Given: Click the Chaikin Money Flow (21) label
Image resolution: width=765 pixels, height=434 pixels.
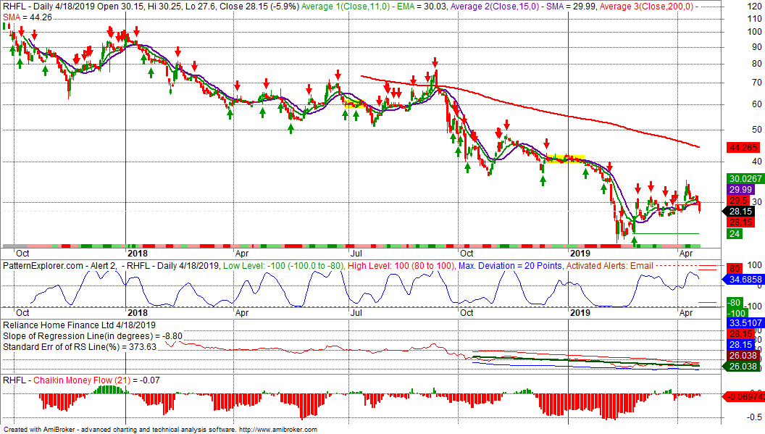Looking at the screenshot, I should (x=81, y=380).
